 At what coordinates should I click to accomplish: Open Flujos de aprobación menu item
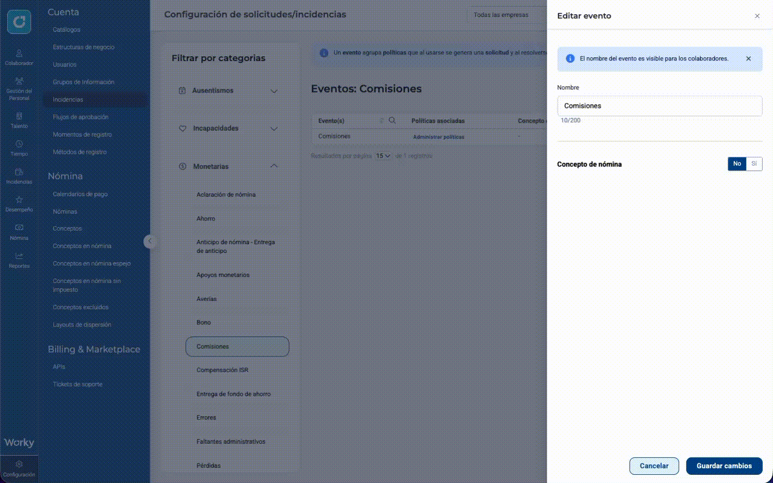[81, 117]
